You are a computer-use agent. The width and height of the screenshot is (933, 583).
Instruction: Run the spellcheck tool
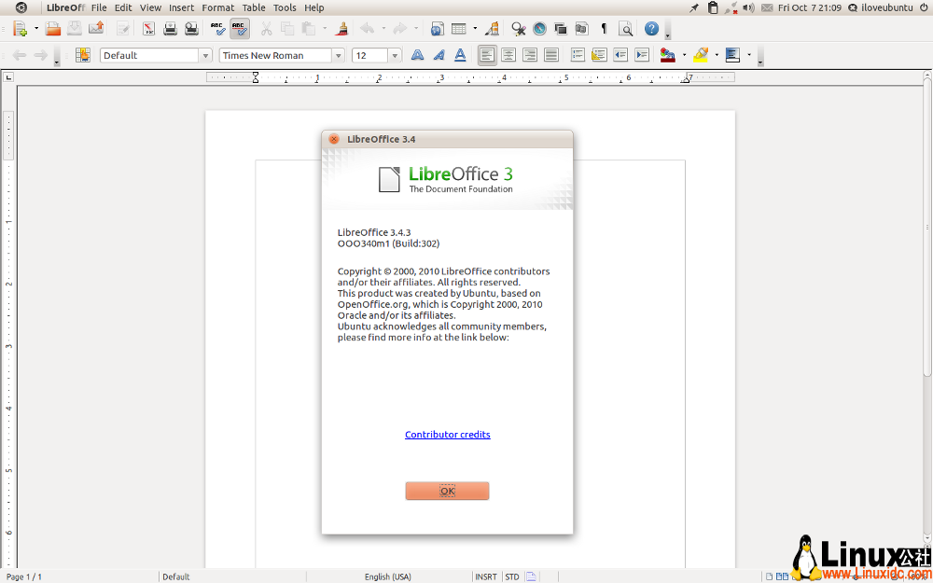tap(216, 28)
